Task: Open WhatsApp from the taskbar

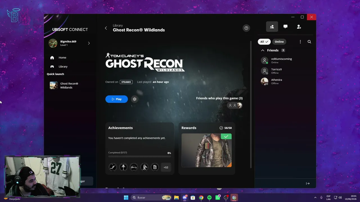Action: (x=218, y=198)
